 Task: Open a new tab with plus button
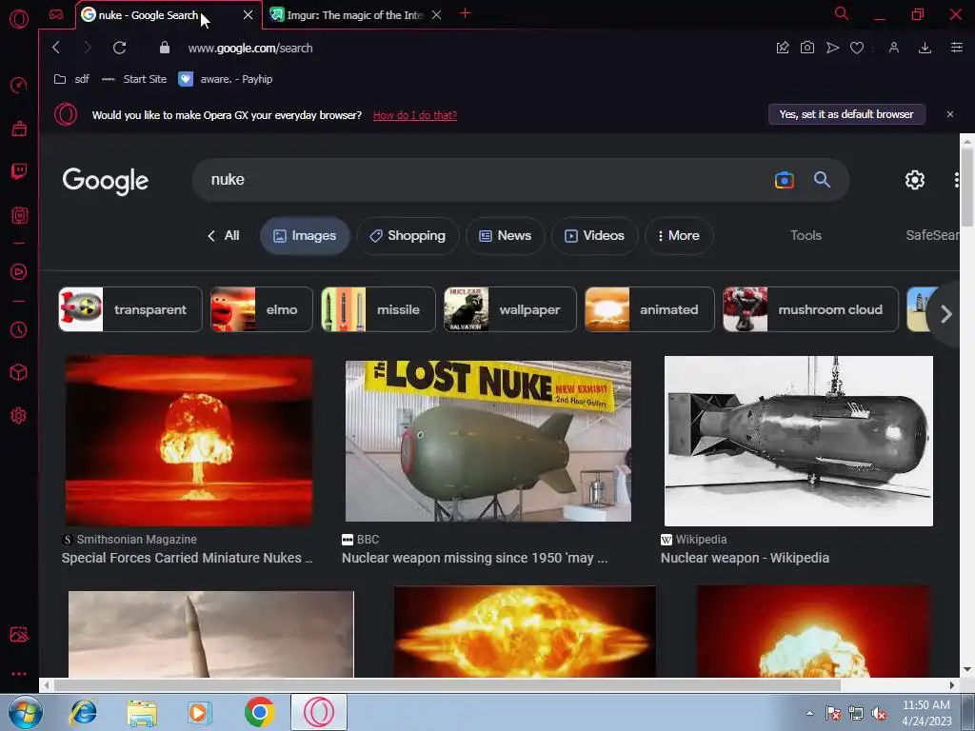pyautogui.click(x=465, y=13)
